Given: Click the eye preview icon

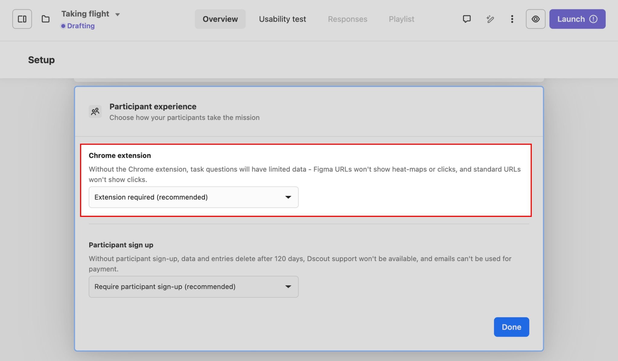Looking at the screenshot, I should (x=535, y=19).
